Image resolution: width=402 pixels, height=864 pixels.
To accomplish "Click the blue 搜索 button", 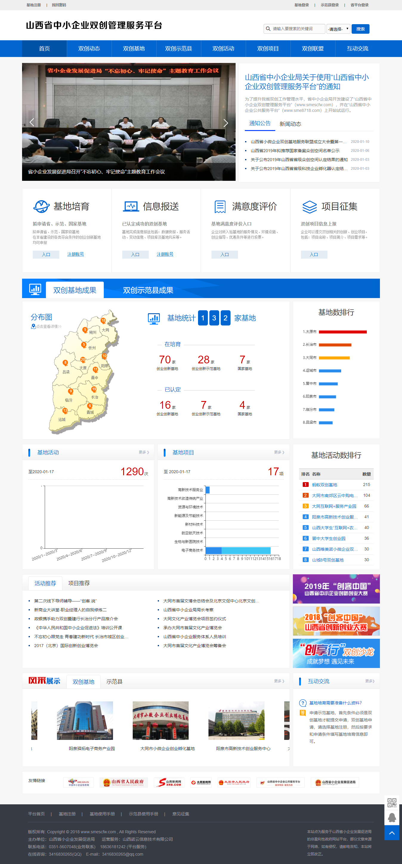I will coord(361,29).
